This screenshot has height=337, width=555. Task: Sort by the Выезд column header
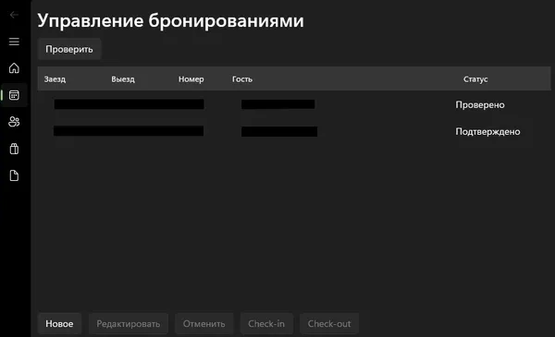123,79
